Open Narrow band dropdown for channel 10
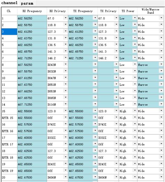Viewport: 165px width, 182px height. pos(161,78)
